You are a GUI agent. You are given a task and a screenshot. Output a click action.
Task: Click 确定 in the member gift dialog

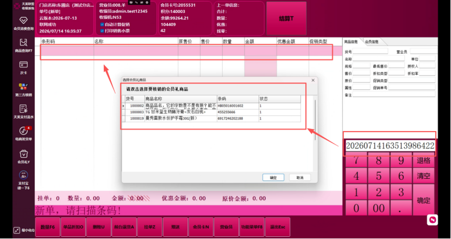[273, 178]
